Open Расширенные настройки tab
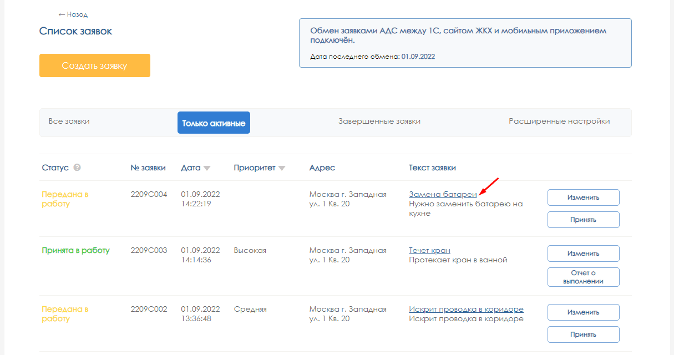Image resolution: width=674 pixels, height=355 pixels. tap(559, 121)
